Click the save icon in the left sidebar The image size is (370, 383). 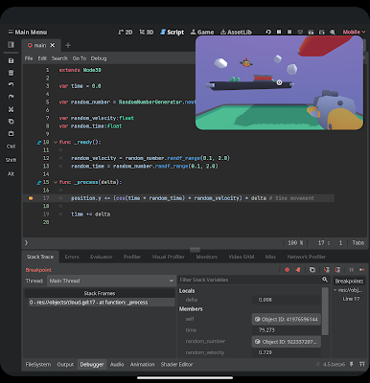[11, 60]
